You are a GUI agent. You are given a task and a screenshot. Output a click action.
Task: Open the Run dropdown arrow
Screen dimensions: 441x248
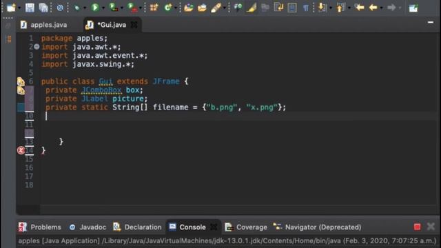[x=103, y=8]
